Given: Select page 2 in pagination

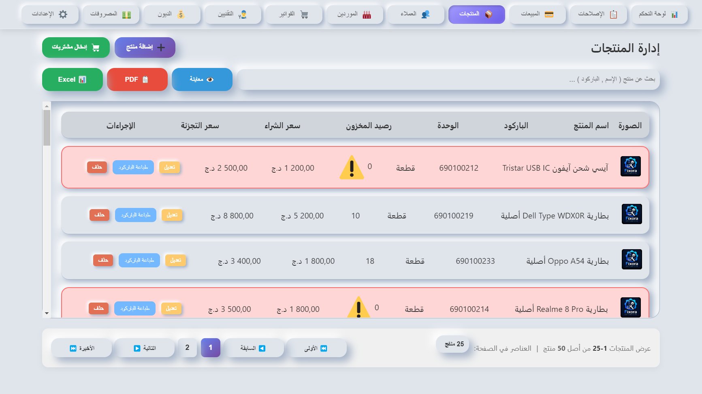Looking at the screenshot, I should pyautogui.click(x=187, y=347).
